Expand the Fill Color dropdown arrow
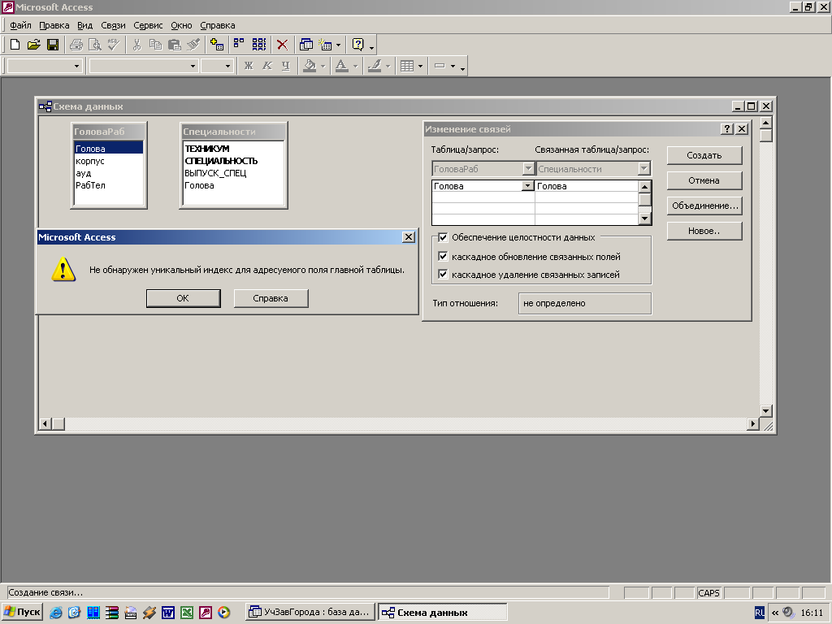The image size is (832, 624). pos(323,66)
